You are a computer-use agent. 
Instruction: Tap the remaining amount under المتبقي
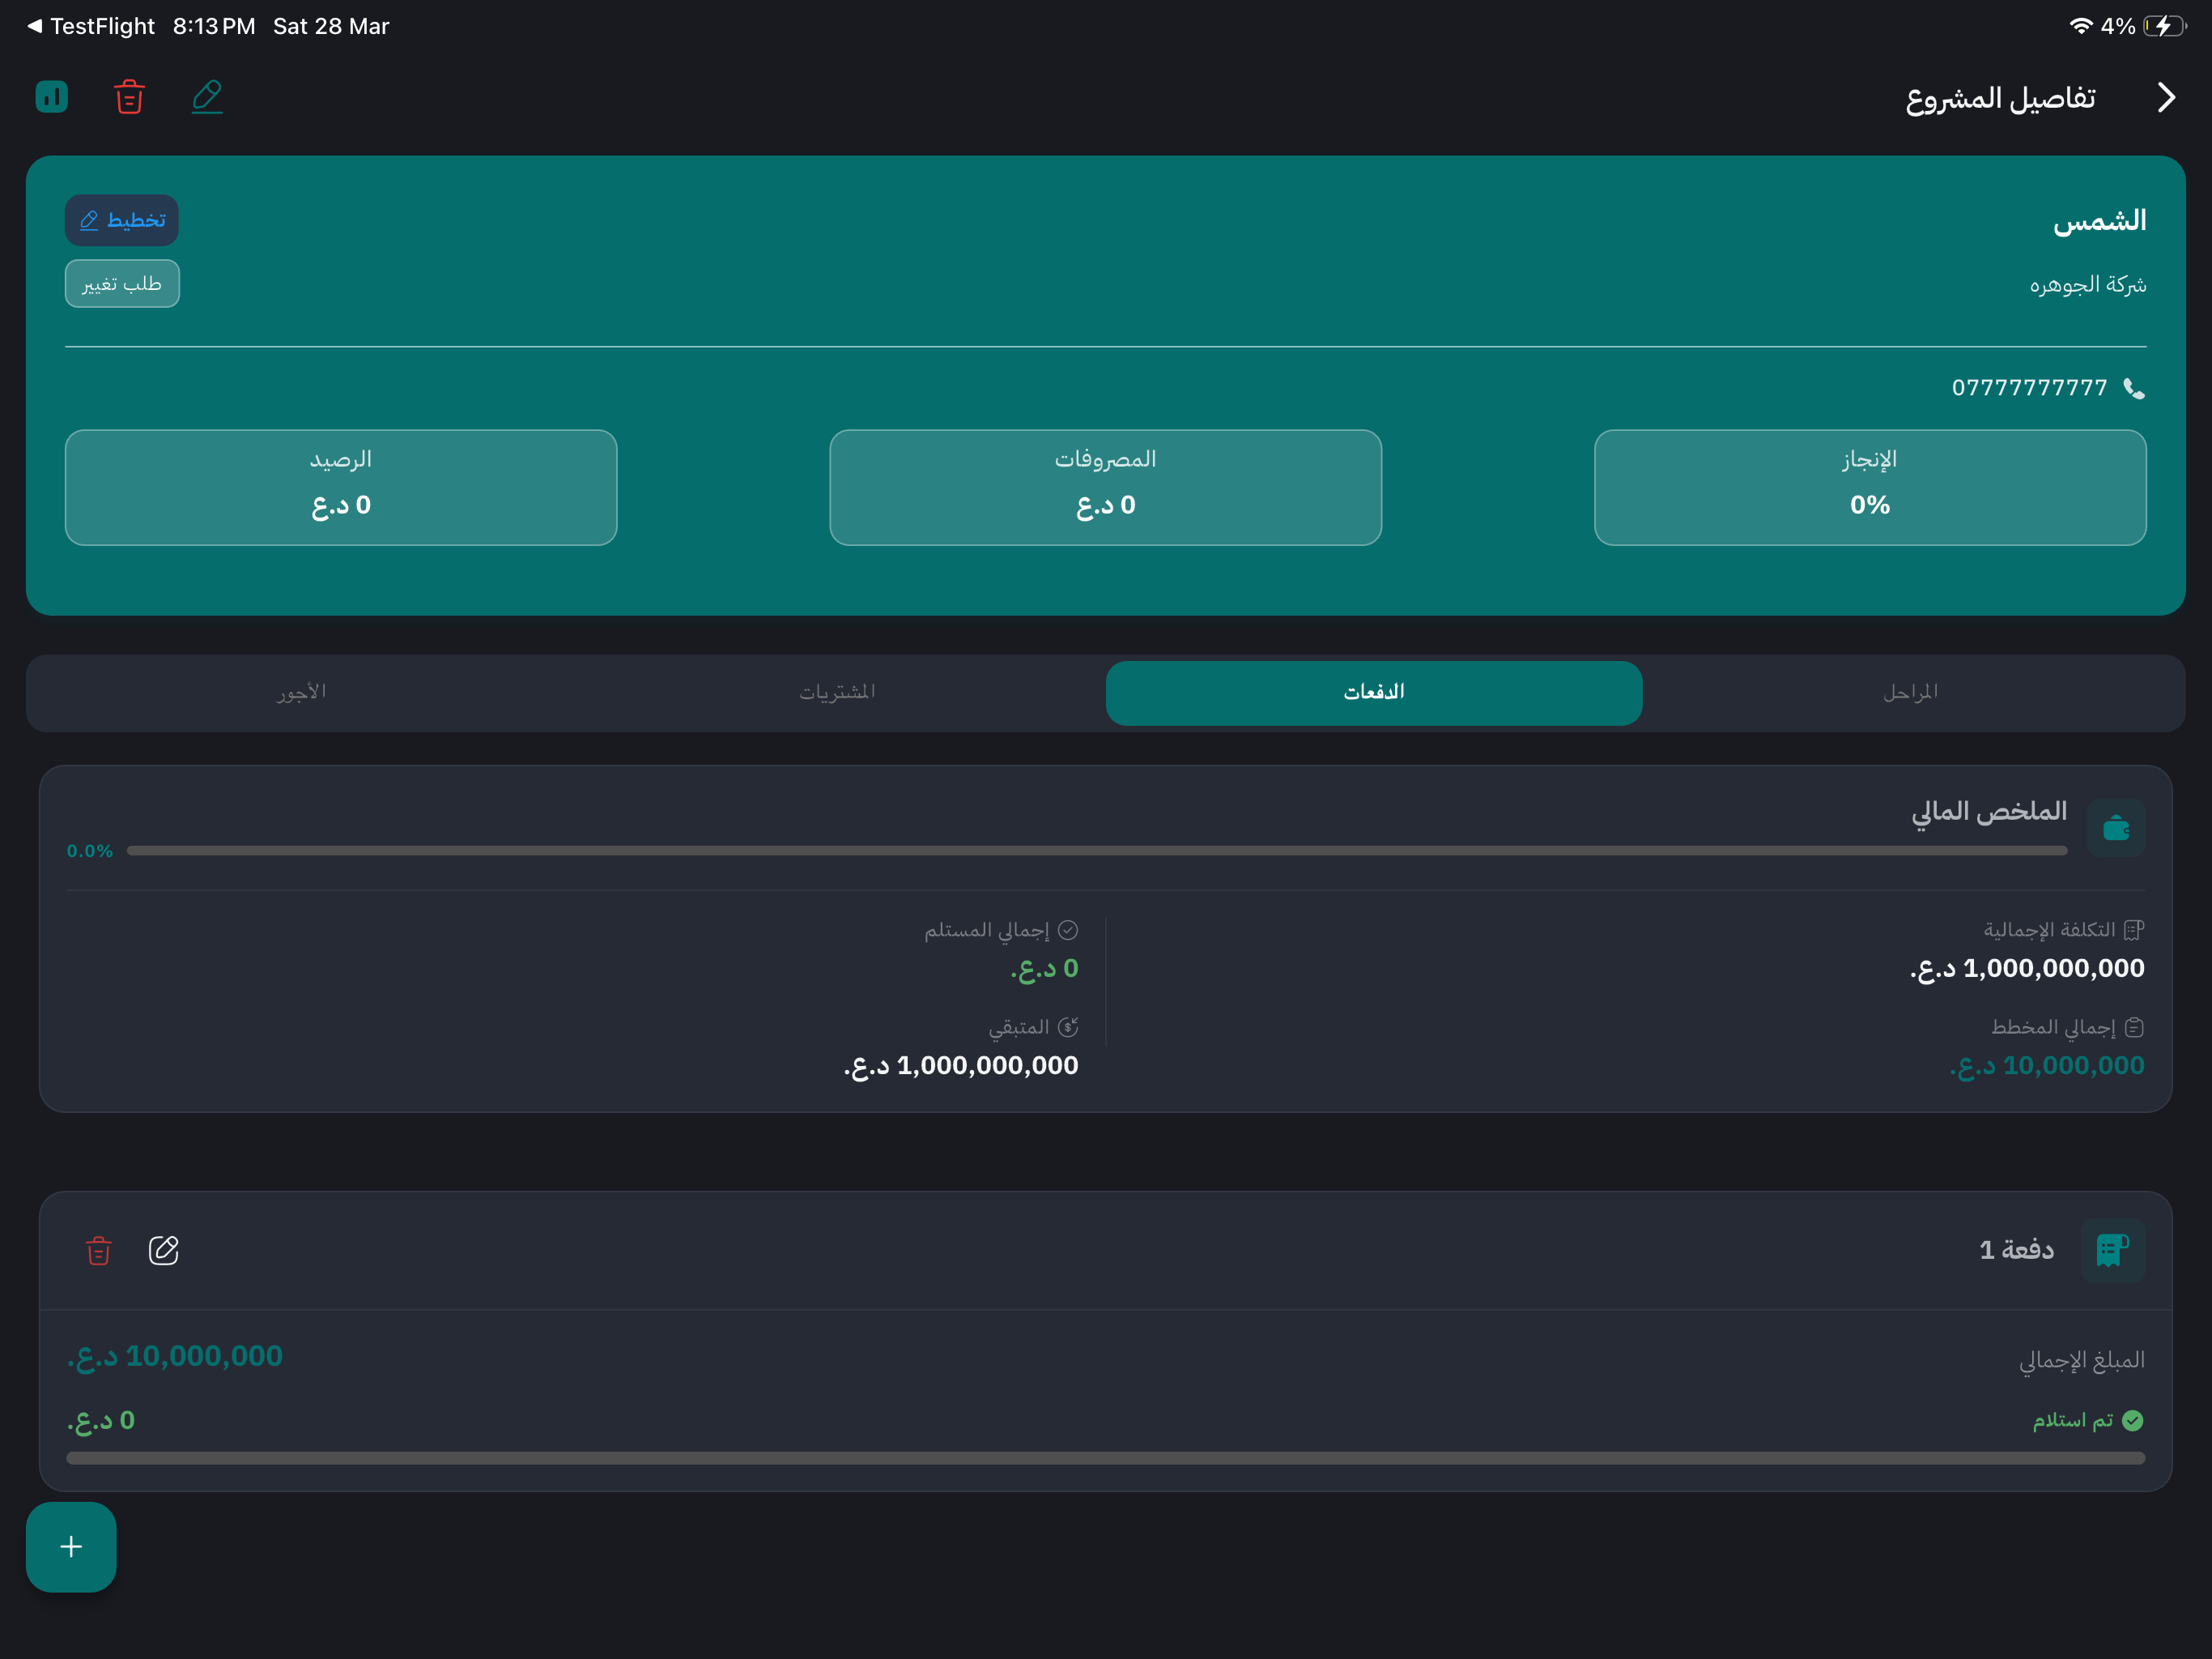click(961, 1066)
